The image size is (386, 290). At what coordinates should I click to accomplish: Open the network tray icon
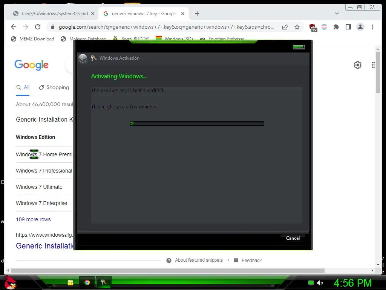pos(311,283)
